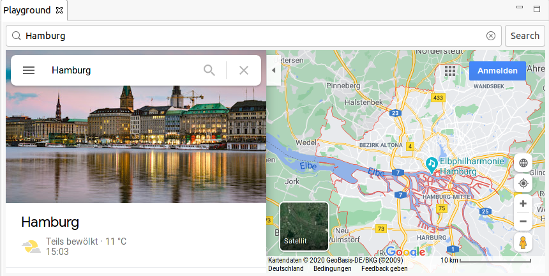The width and height of the screenshot is (549, 276).
Task: Open the Deutschland footer link
Action: coord(286,268)
